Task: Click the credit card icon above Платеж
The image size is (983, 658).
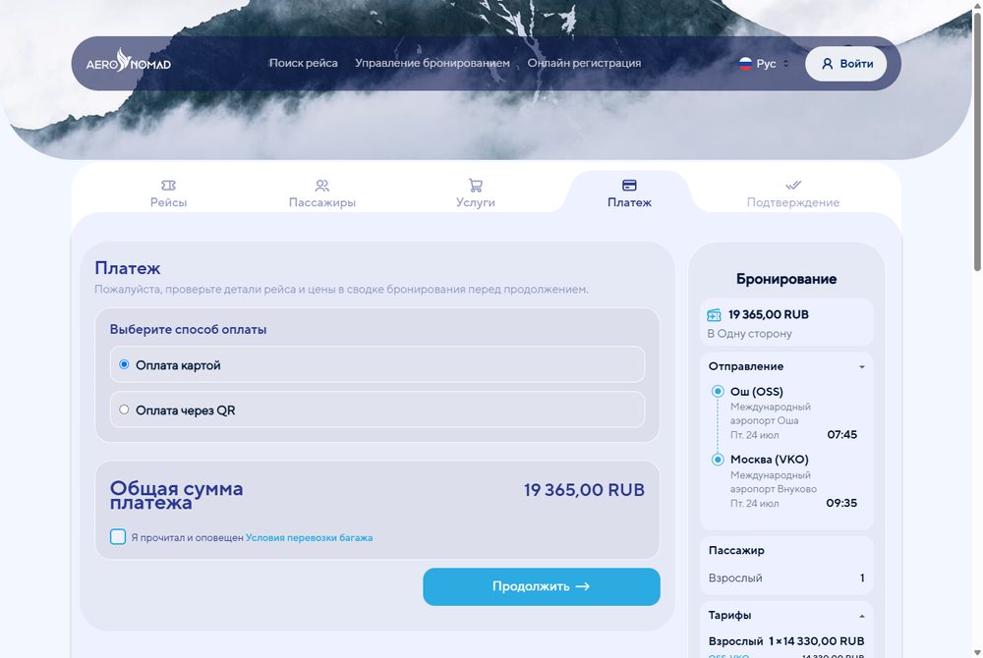Action: click(x=629, y=185)
